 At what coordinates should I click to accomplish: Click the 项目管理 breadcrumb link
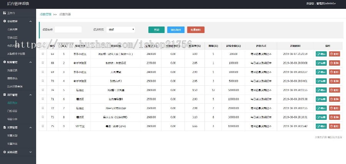[x=46, y=14]
